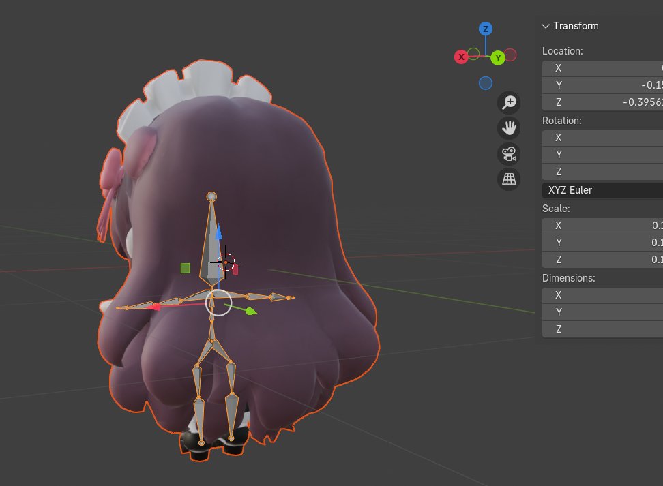The height and width of the screenshot is (486, 663).
Task: Click the Rotation Y field
Action: pyautogui.click(x=602, y=155)
